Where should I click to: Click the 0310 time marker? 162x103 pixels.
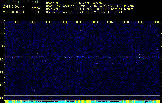[x=157, y=22]
